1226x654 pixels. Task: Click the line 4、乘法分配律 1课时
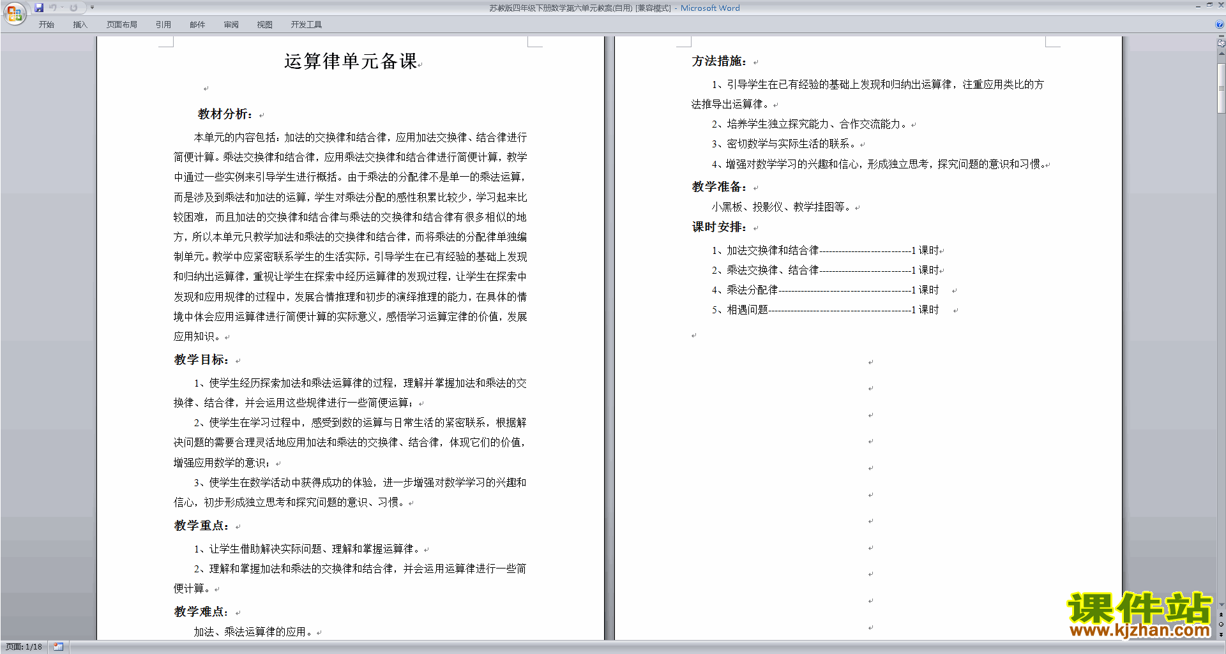tap(826, 290)
